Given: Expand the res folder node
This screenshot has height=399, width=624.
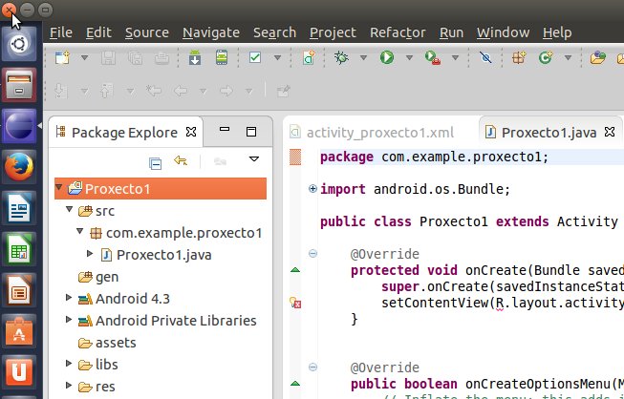Looking at the screenshot, I should point(69,385).
